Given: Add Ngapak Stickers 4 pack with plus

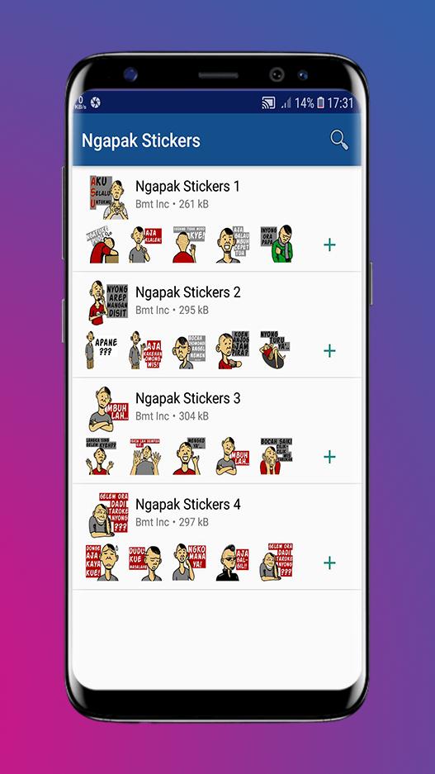Looking at the screenshot, I should (x=329, y=563).
